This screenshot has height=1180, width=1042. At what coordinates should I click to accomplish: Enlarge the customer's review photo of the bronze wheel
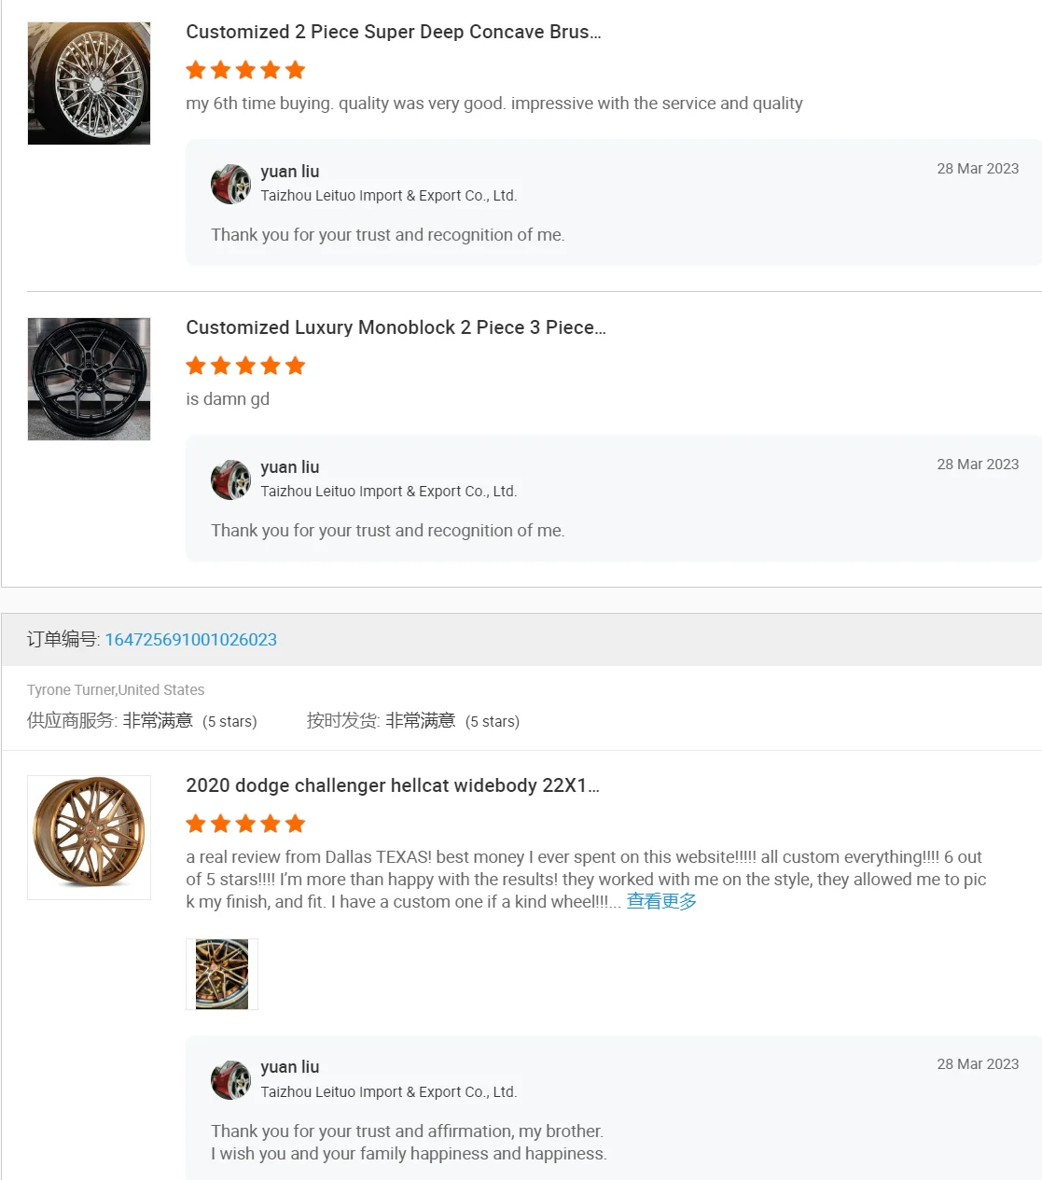click(222, 974)
